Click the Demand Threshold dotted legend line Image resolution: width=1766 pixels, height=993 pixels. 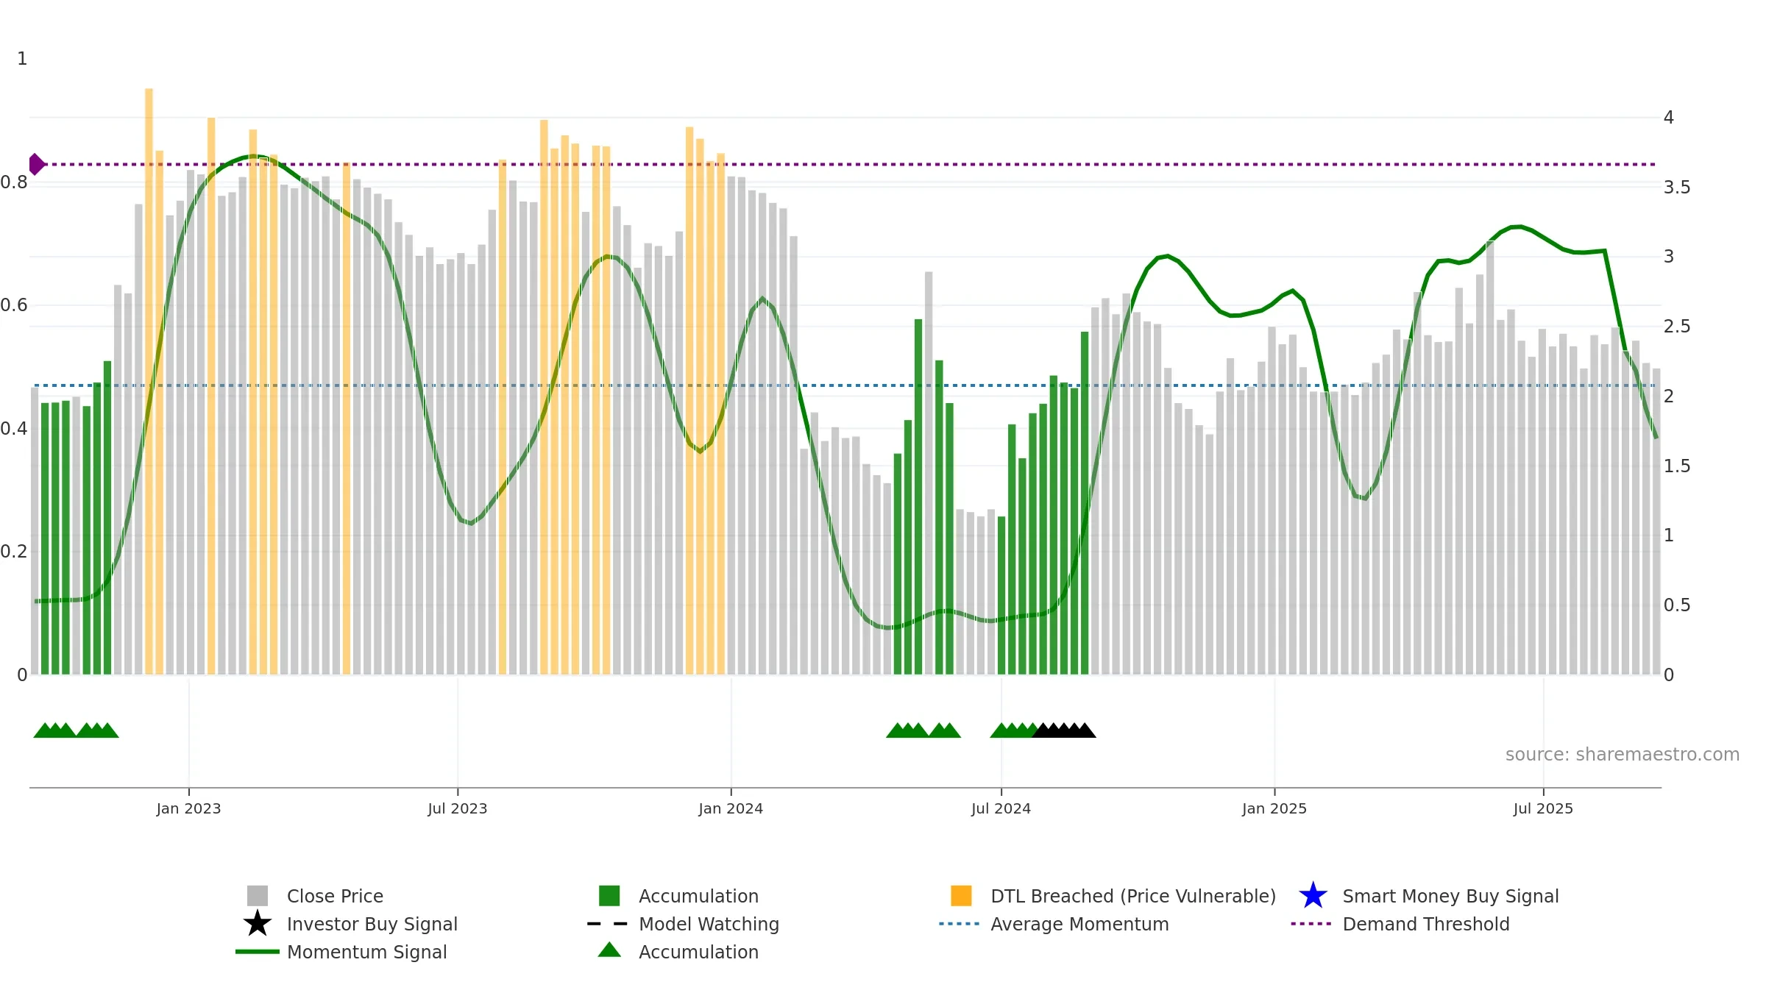coord(1311,924)
